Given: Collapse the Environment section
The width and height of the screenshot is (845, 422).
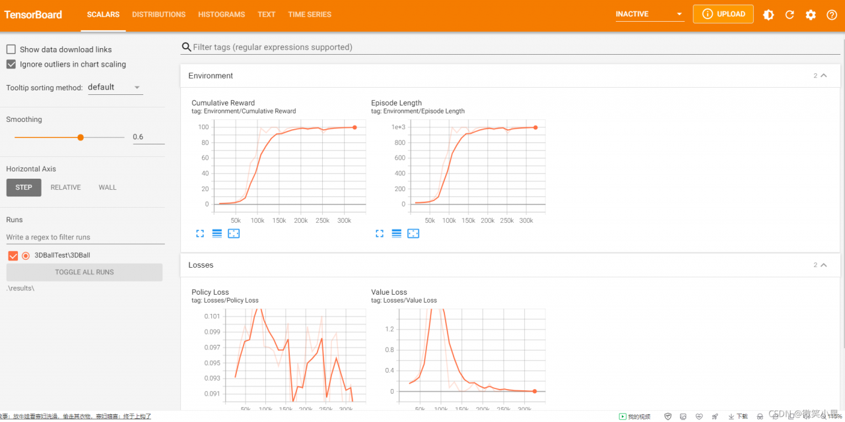Looking at the screenshot, I should [x=823, y=76].
